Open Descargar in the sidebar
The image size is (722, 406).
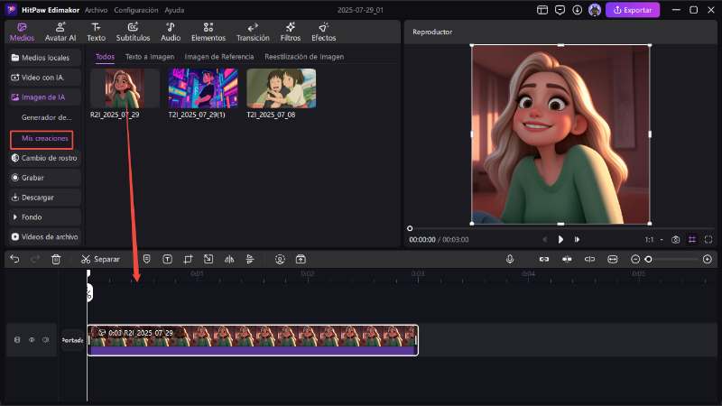tap(44, 198)
